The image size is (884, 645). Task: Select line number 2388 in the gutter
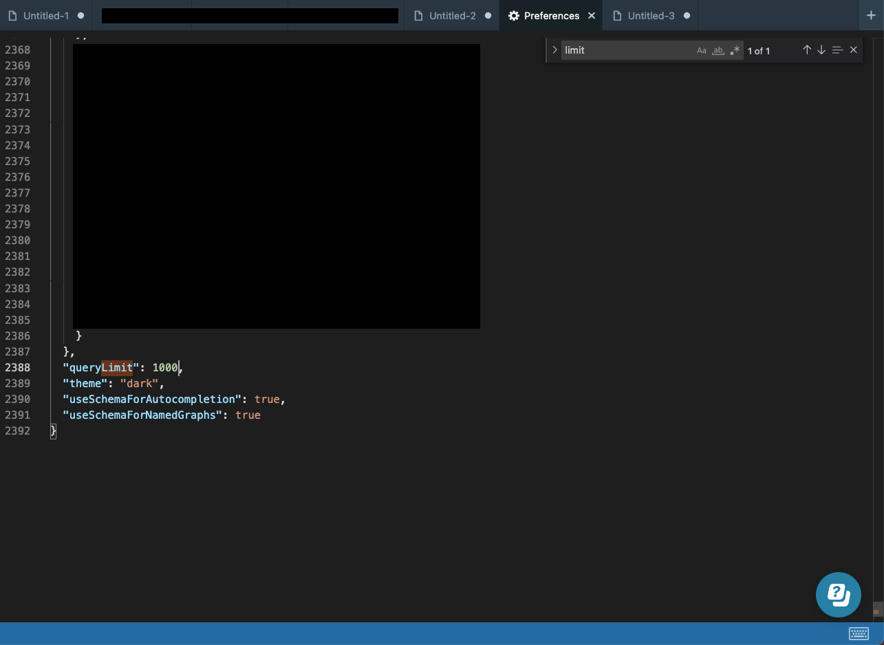point(18,367)
